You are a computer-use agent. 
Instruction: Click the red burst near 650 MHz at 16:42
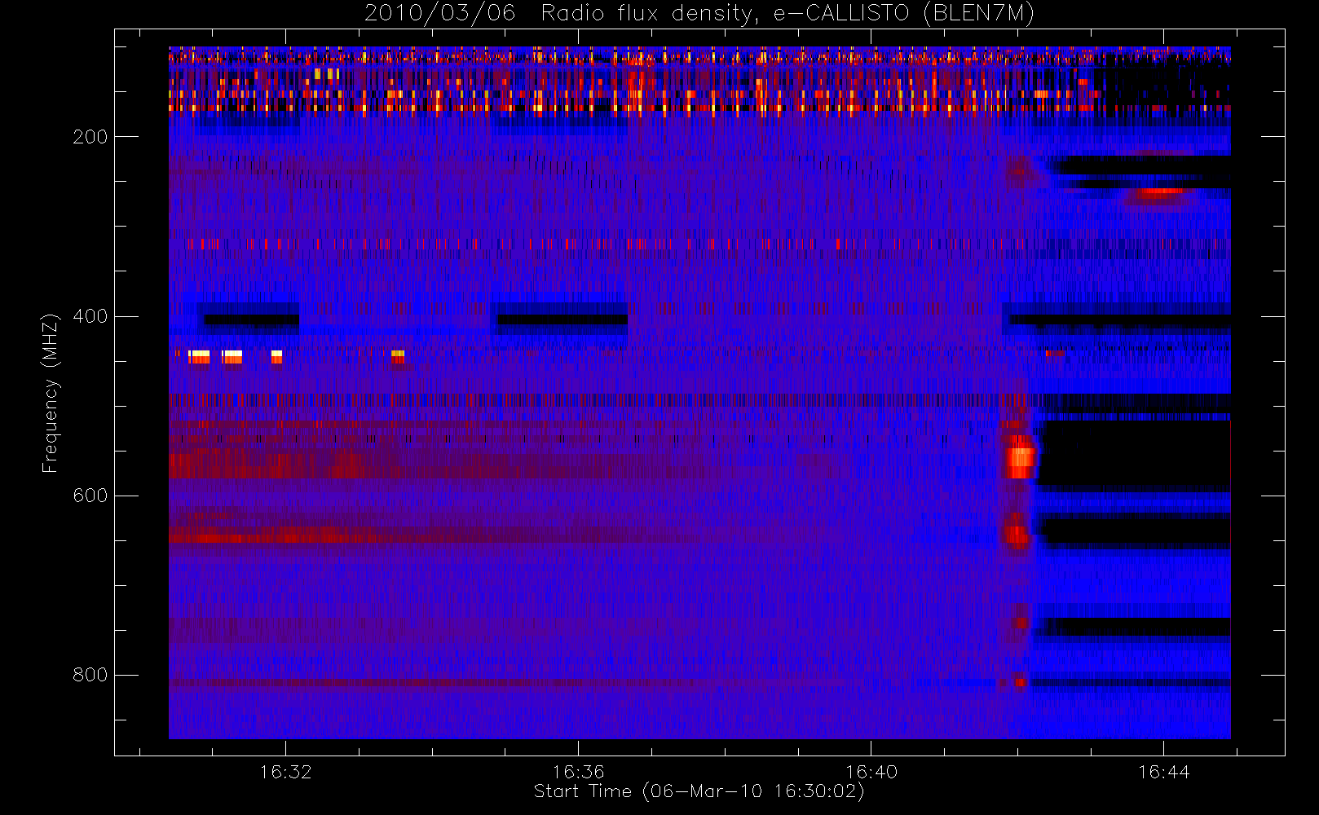(1017, 535)
